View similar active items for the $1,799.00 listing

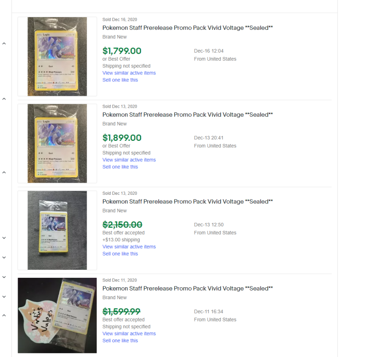pyautogui.click(x=129, y=73)
